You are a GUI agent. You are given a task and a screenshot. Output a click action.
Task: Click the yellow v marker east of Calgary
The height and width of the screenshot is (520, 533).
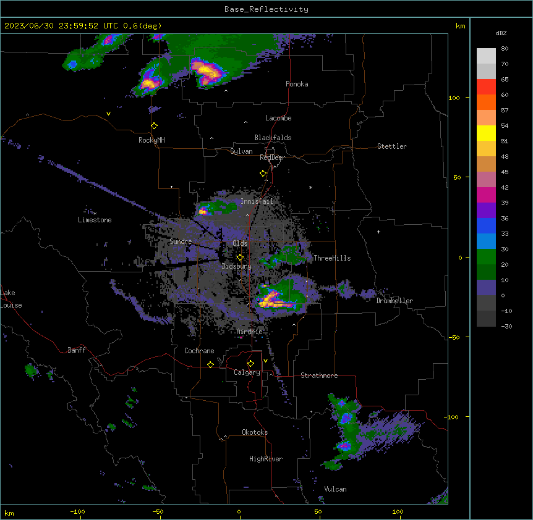click(x=265, y=361)
